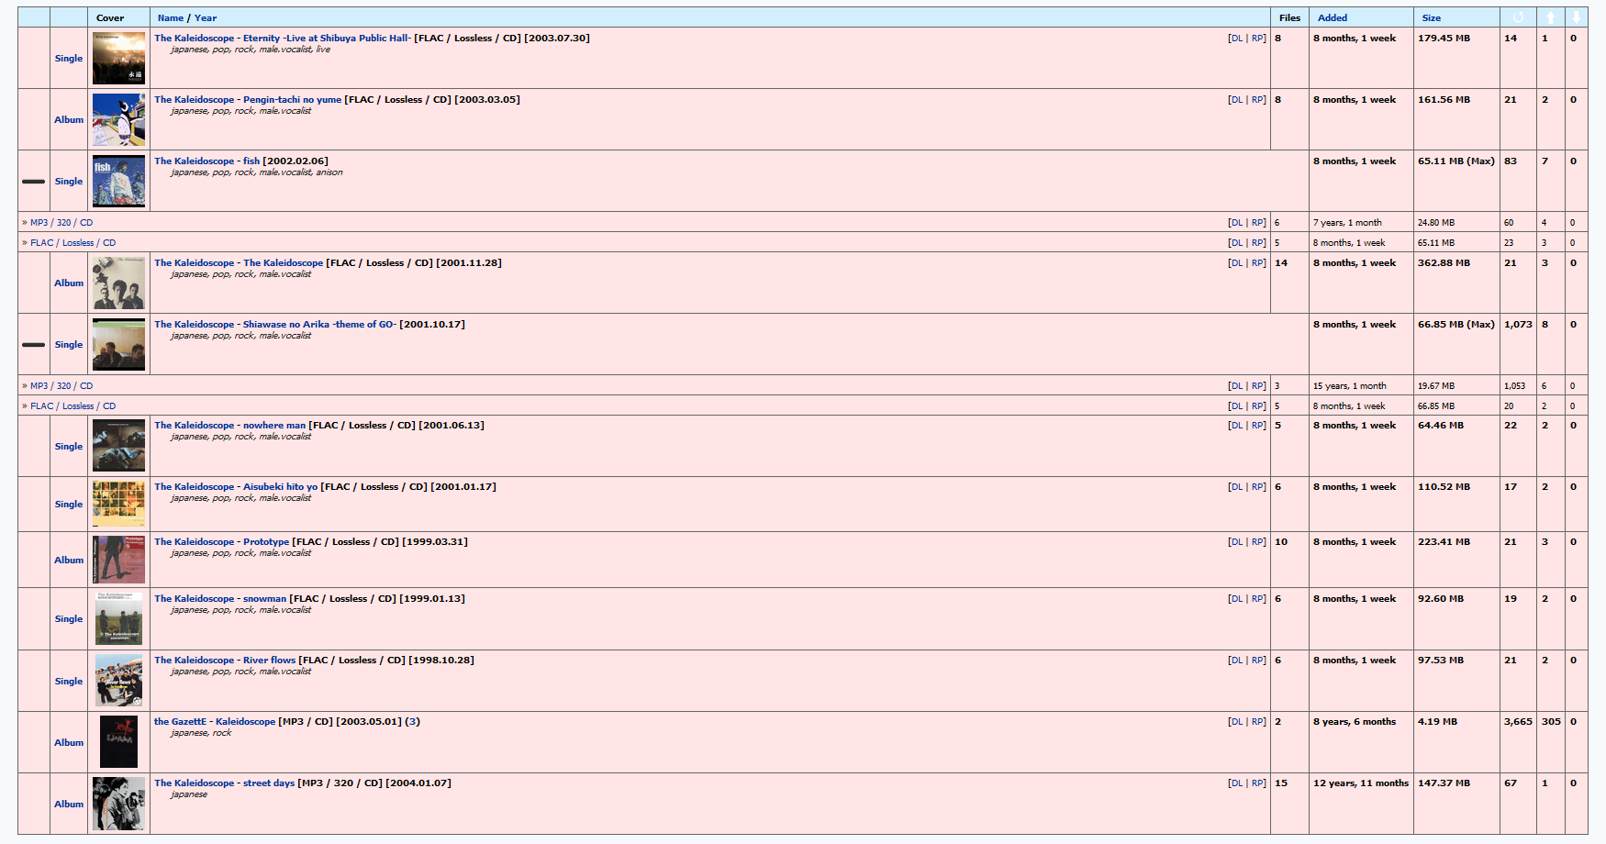Image resolution: width=1606 pixels, height=844 pixels.
Task: Sort the list by Size column
Action: (x=1431, y=17)
